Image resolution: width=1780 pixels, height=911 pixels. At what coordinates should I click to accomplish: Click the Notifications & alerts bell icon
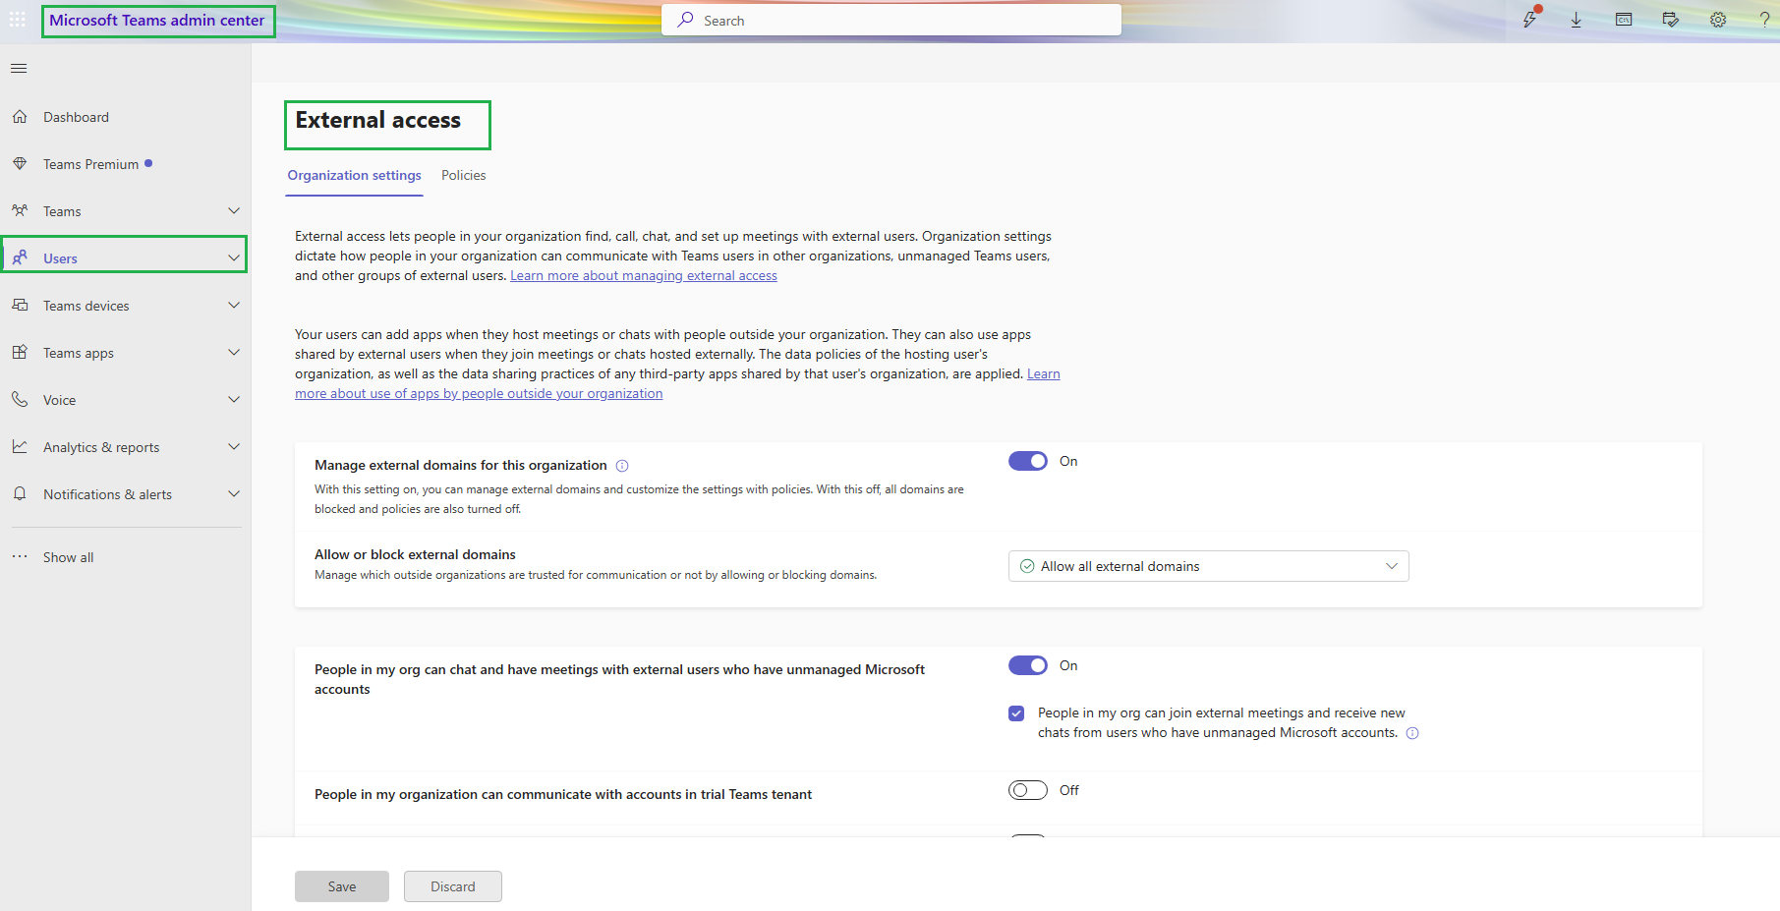coord(20,494)
